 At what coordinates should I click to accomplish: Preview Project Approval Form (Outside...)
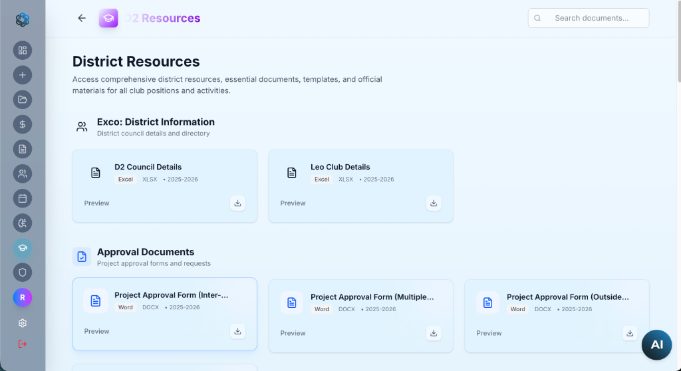[489, 333]
